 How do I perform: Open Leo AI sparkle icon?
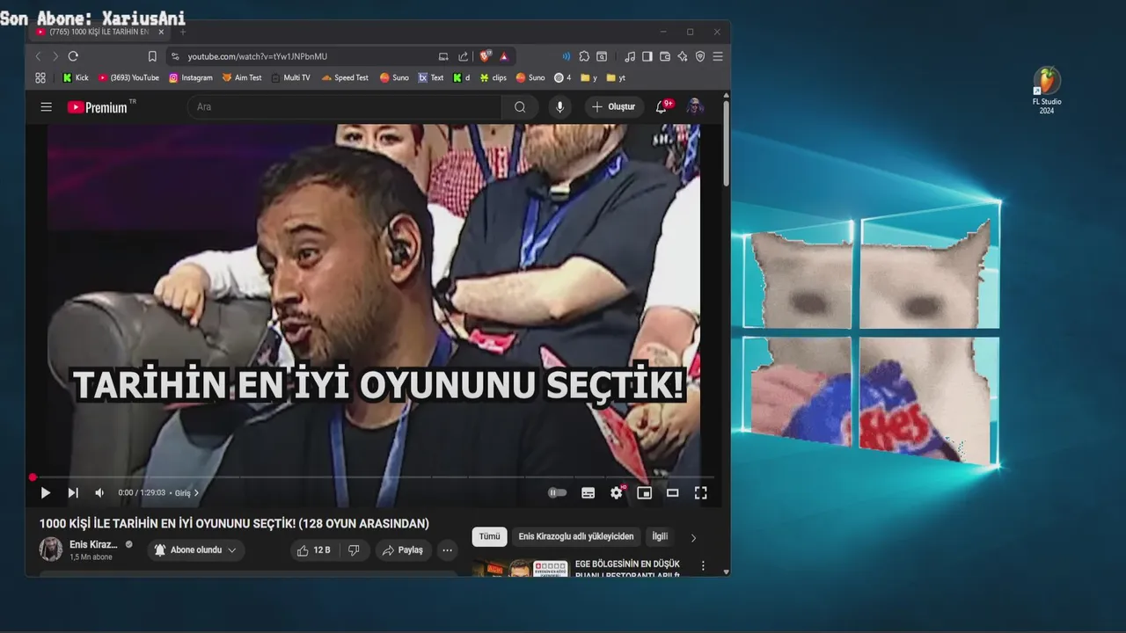(683, 56)
